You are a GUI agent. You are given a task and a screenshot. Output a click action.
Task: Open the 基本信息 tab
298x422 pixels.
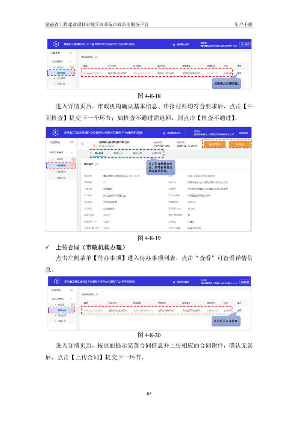tap(99, 153)
